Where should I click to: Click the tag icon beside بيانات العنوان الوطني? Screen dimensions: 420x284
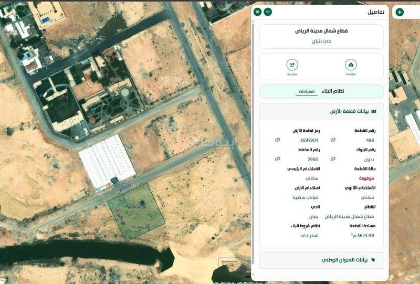point(373,260)
